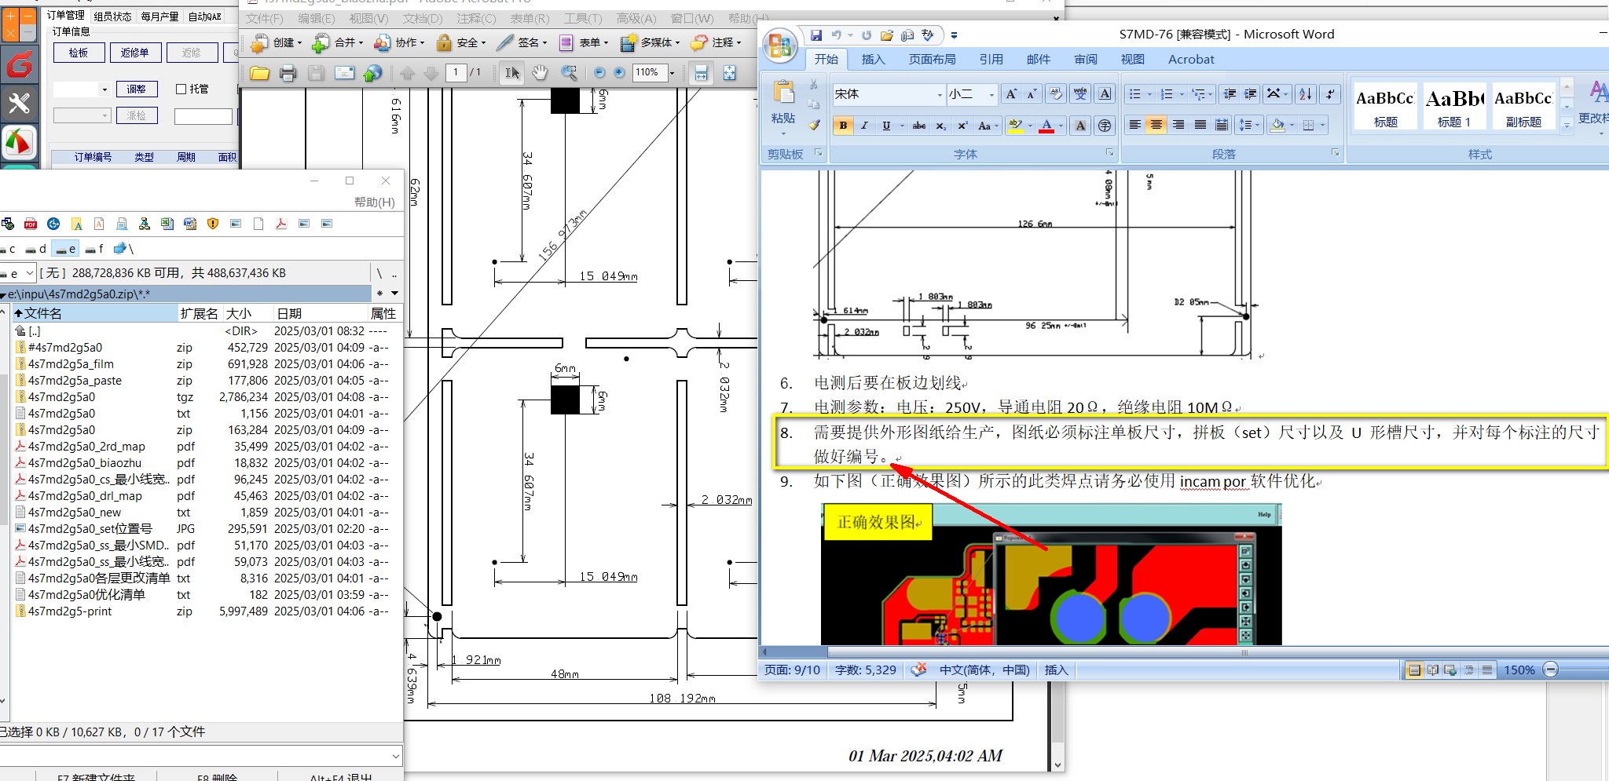
Task: Click the Acrobat fit width page icon
Action: 701,73
